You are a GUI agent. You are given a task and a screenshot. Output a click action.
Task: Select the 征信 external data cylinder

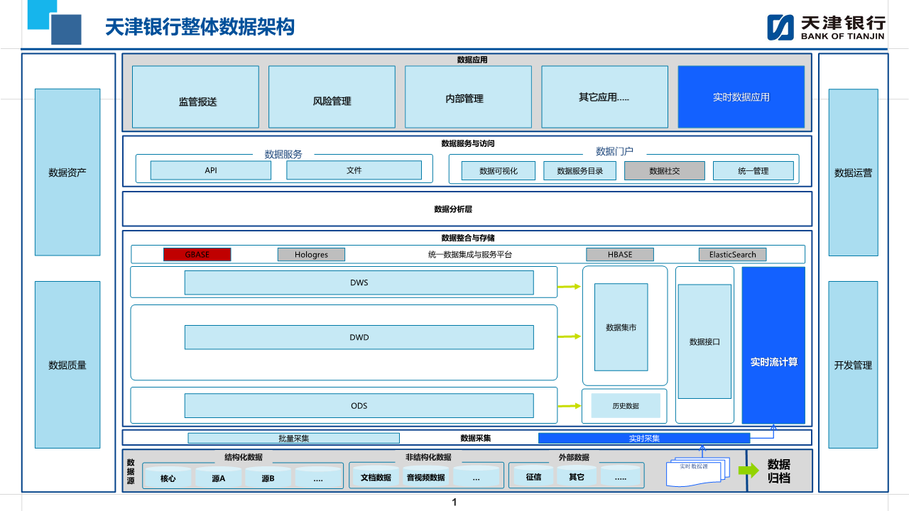(533, 477)
